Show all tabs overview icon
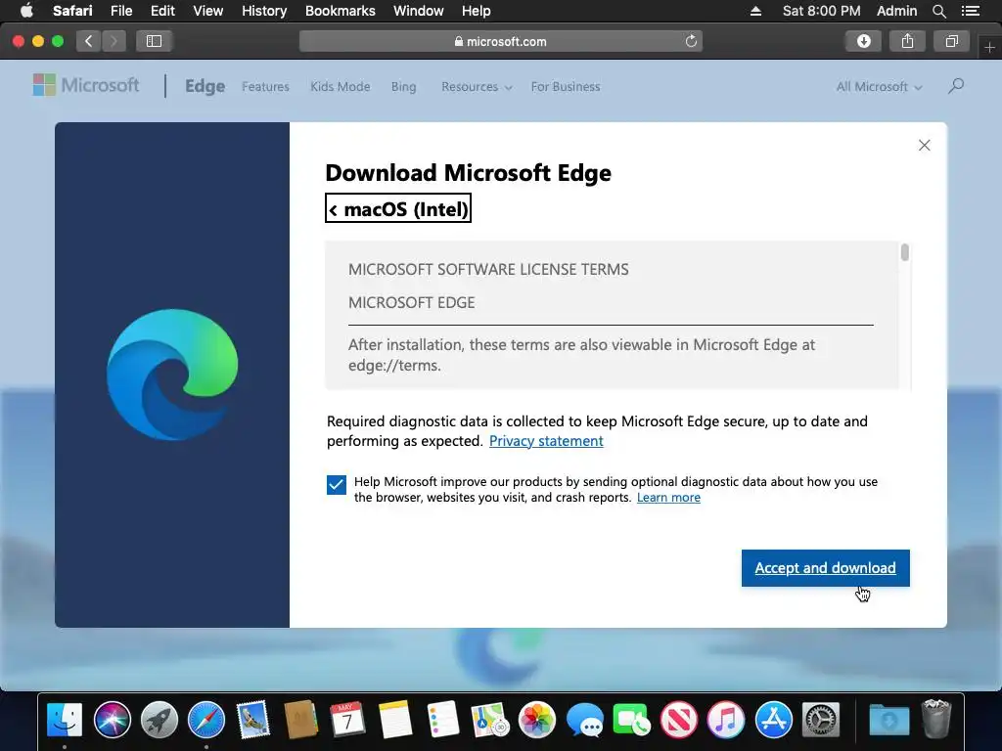Viewport: 1002px width, 751px height. point(951,41)
